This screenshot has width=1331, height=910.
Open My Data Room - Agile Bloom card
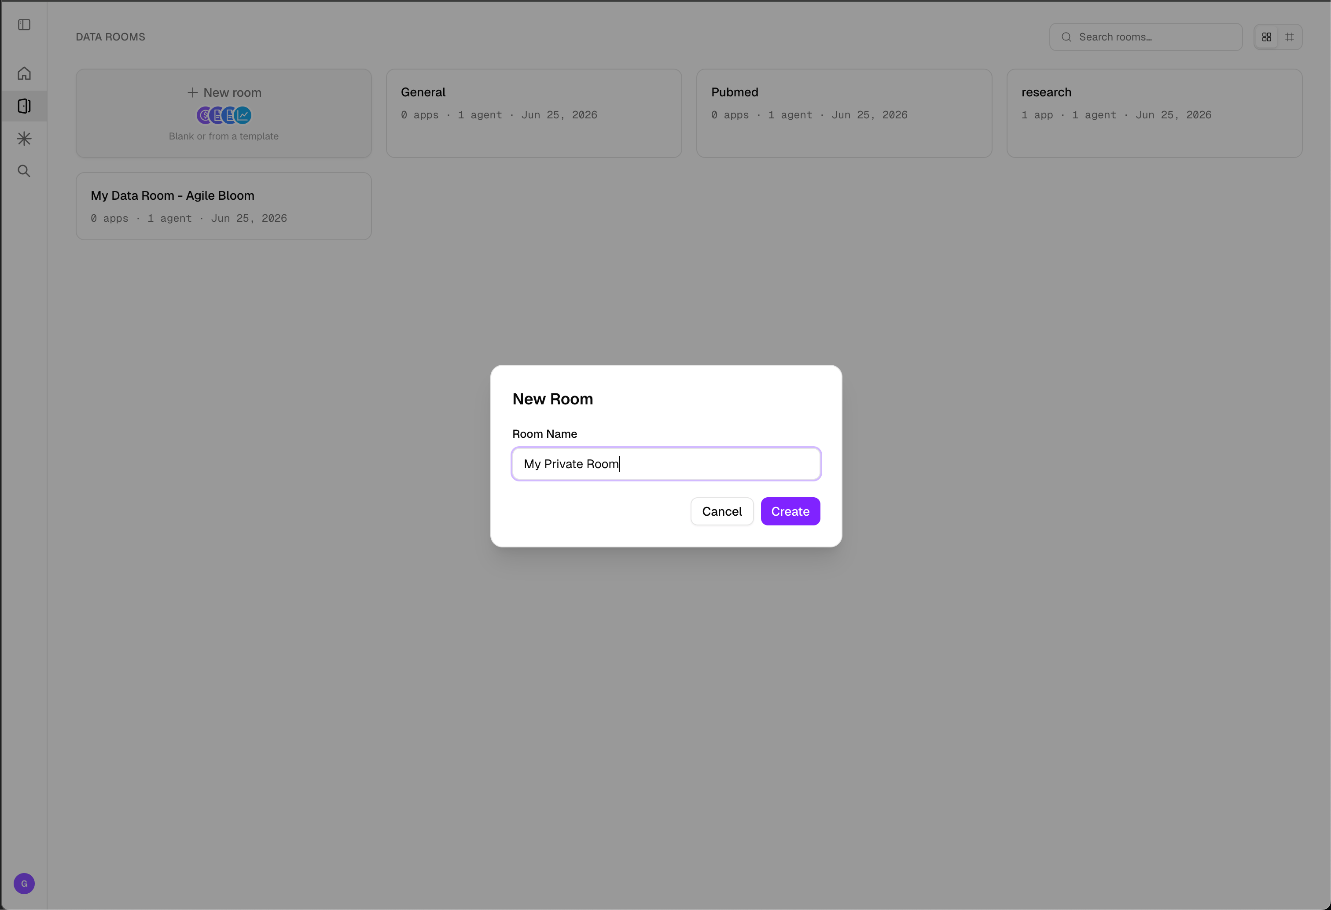223,206
